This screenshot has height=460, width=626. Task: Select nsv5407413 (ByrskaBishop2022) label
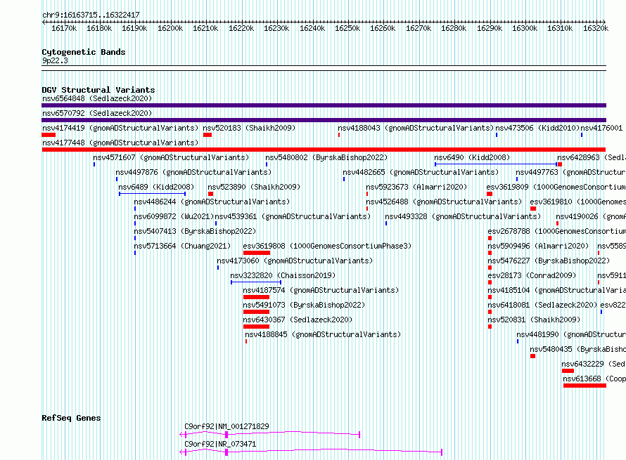pos(195,231)
